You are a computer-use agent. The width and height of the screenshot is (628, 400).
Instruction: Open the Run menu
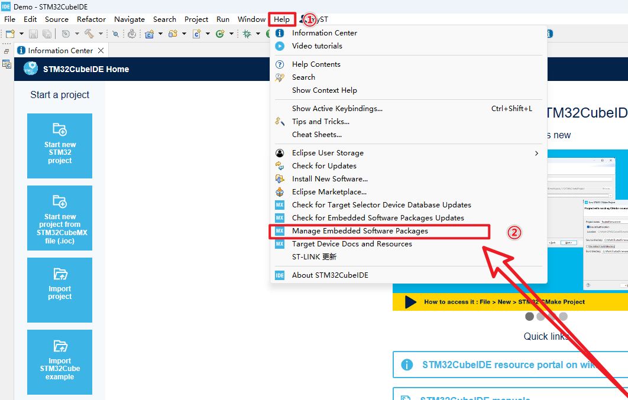[x=223, y=19]
